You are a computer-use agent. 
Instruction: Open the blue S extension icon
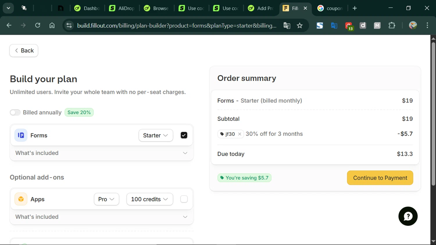click(320, 26)
